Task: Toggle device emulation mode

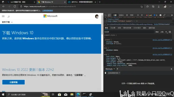Action: (109, 15)
